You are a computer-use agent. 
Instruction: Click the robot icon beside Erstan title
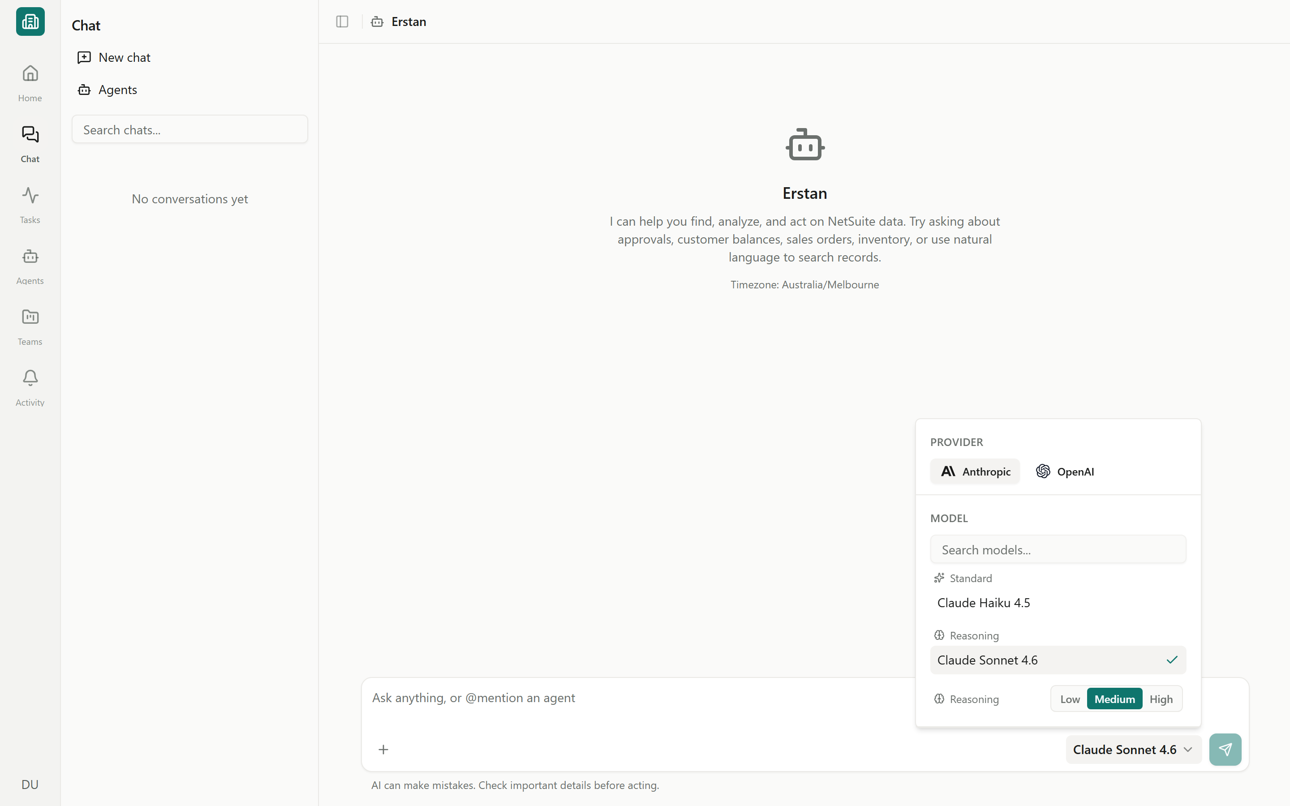pos(378,21)
